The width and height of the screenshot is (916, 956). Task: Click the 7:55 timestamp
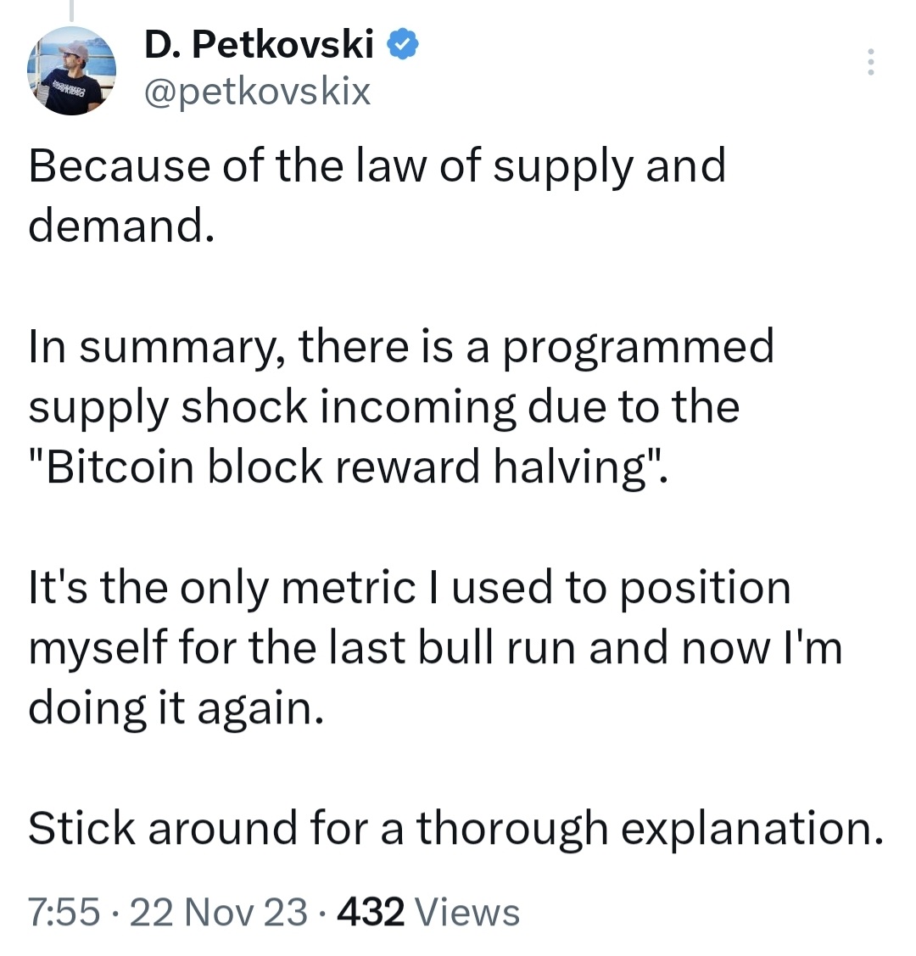[64, 913]
